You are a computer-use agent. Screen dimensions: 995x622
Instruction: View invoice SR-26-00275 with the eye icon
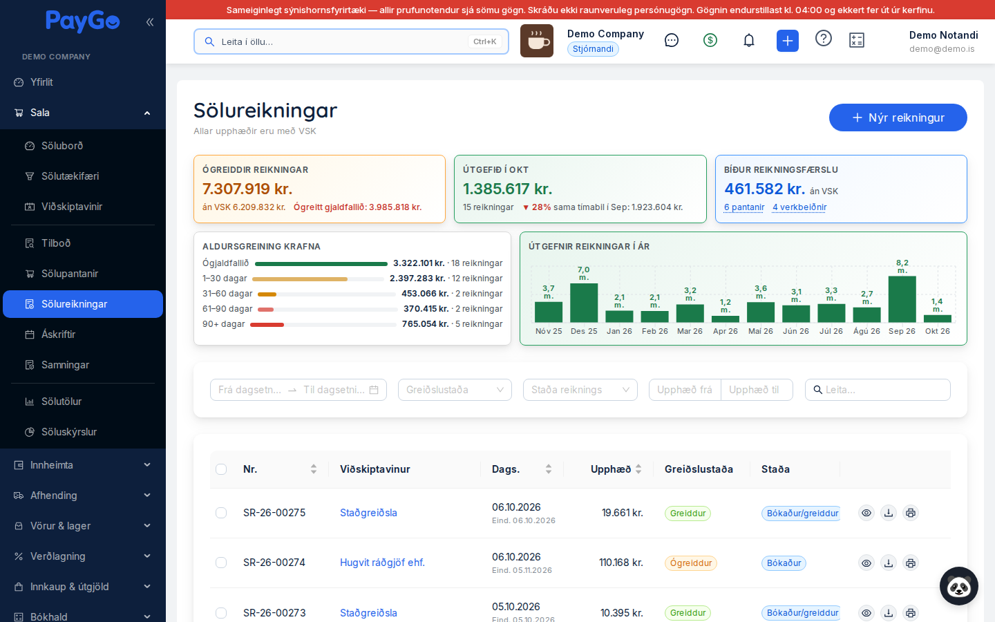[866, 513]
